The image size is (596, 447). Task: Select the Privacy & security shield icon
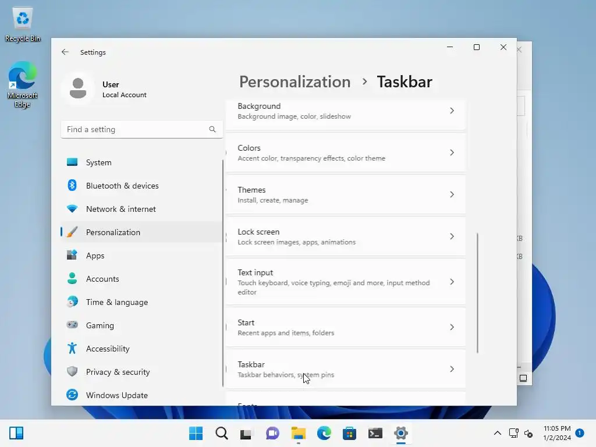click(72, 371)
